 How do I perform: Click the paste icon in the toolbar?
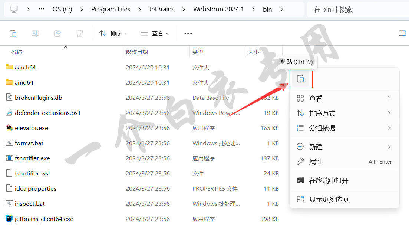[x=13, y=33]
